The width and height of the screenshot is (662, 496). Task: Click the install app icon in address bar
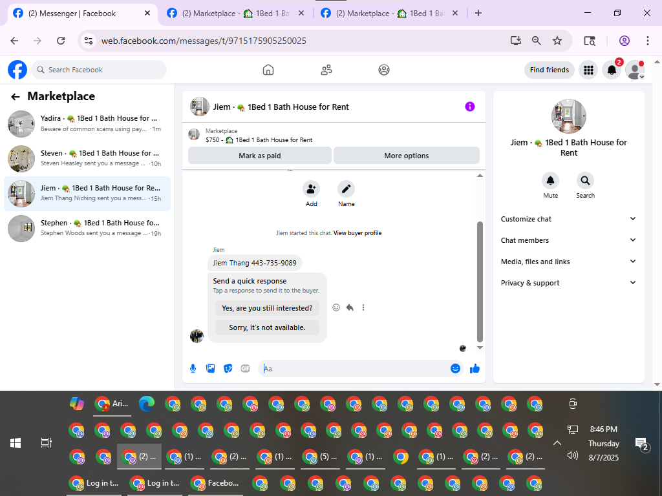(x=515, y=41)
